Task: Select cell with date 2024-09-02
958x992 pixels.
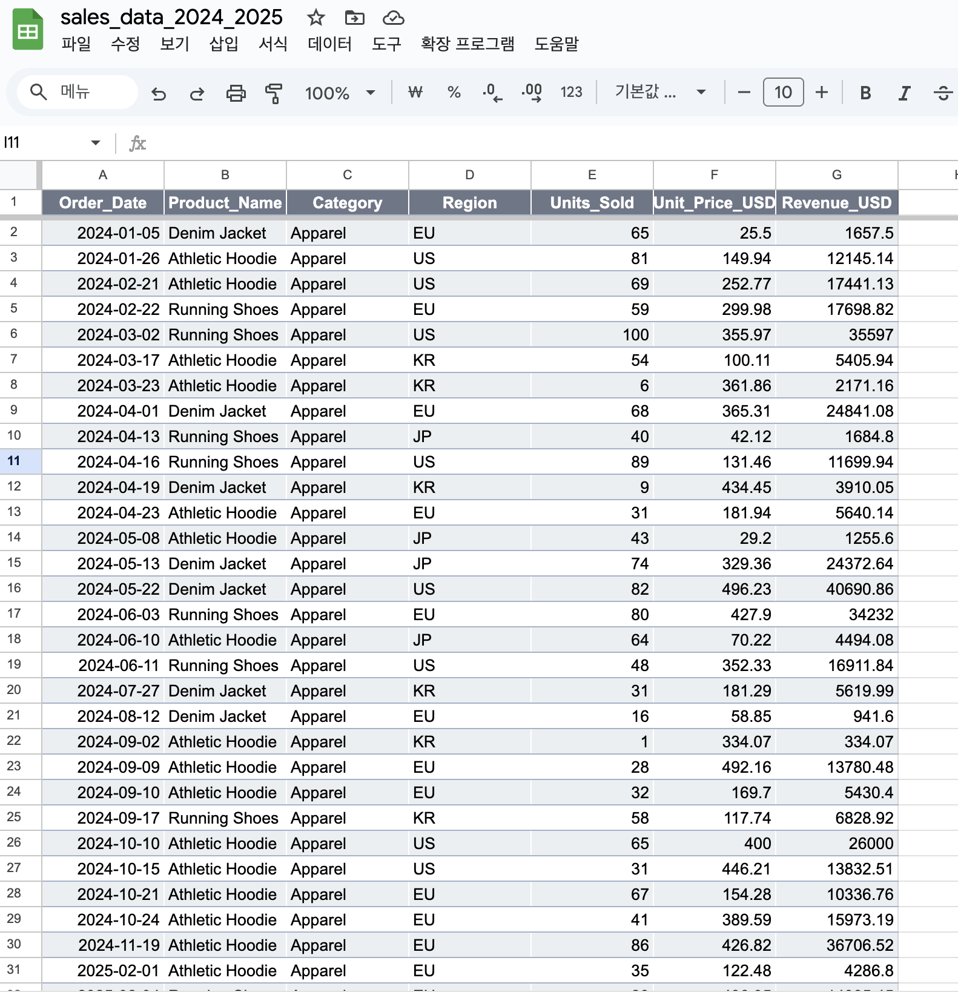Action: (103, 741)
